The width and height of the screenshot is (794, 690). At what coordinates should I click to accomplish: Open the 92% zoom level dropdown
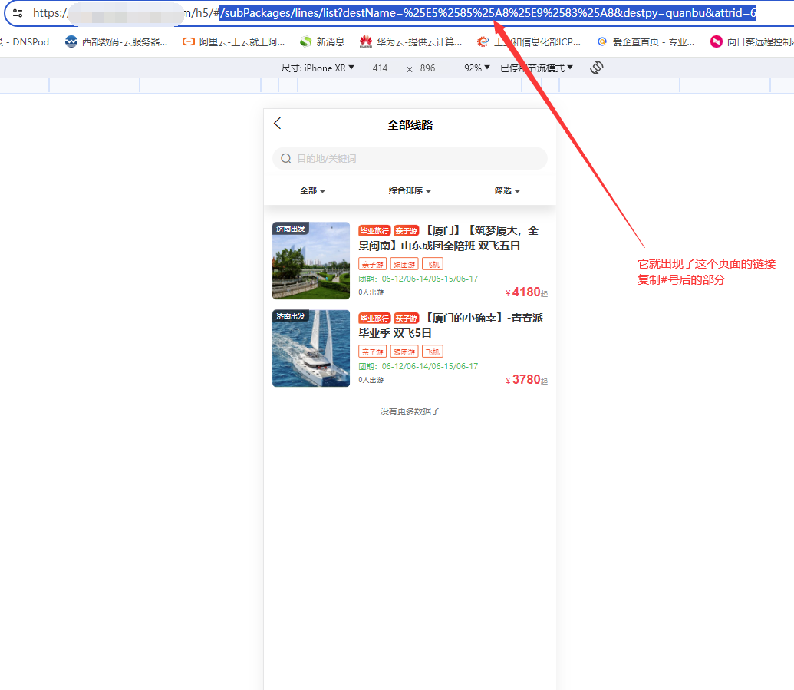pos(477,68)
